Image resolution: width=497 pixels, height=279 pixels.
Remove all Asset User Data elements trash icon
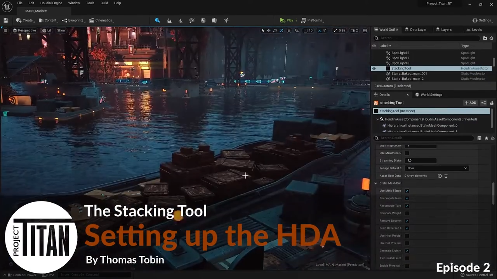pyautogui.click(x=446, y=176)
